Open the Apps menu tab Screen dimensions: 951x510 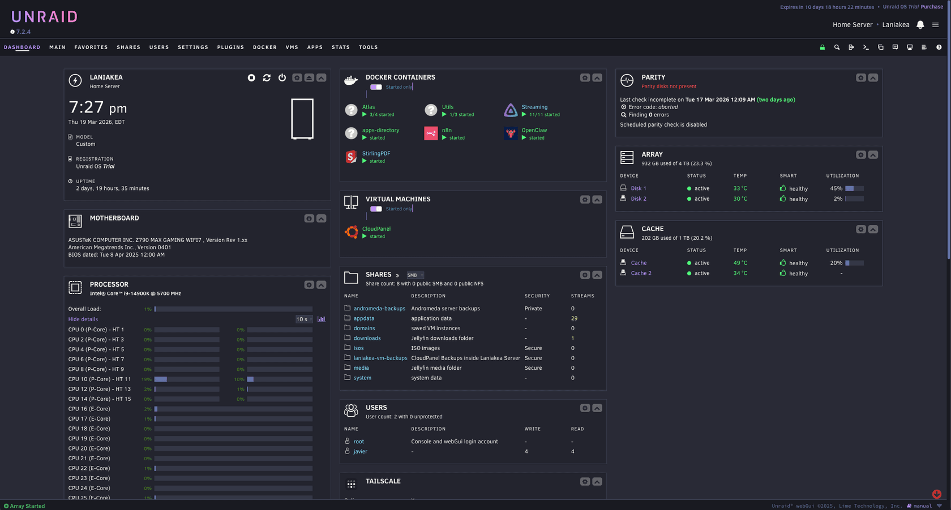pyautogui.click(x=315, y=47)
